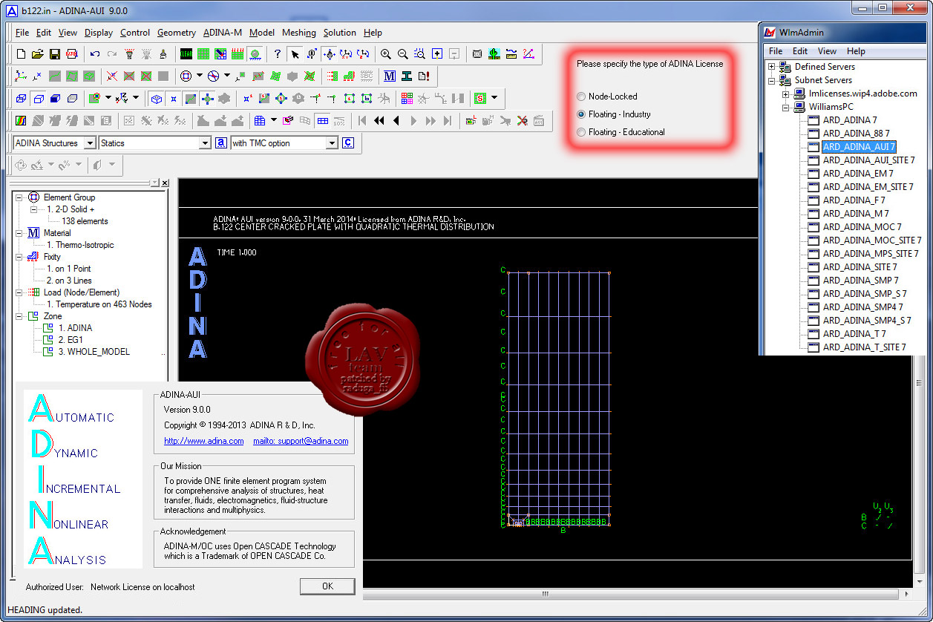
Task: Open the http://www.adina.com link
Action: point(204,441)
